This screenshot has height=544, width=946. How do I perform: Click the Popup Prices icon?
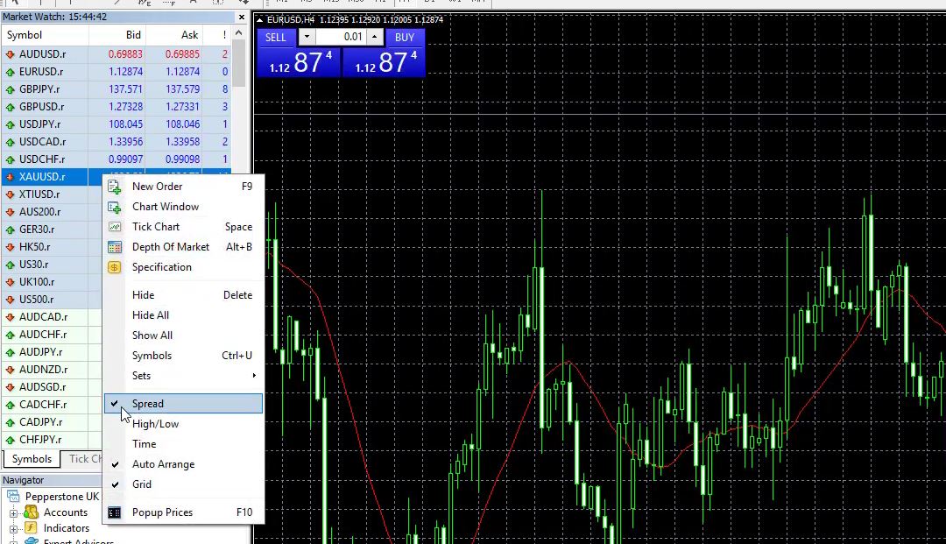[x=114, y=512]
